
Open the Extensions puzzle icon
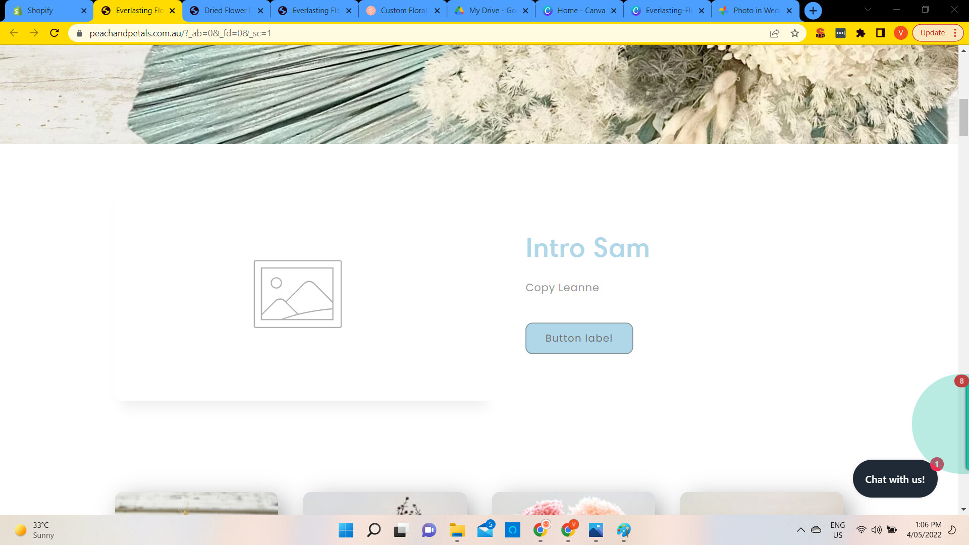coord(860,33)
